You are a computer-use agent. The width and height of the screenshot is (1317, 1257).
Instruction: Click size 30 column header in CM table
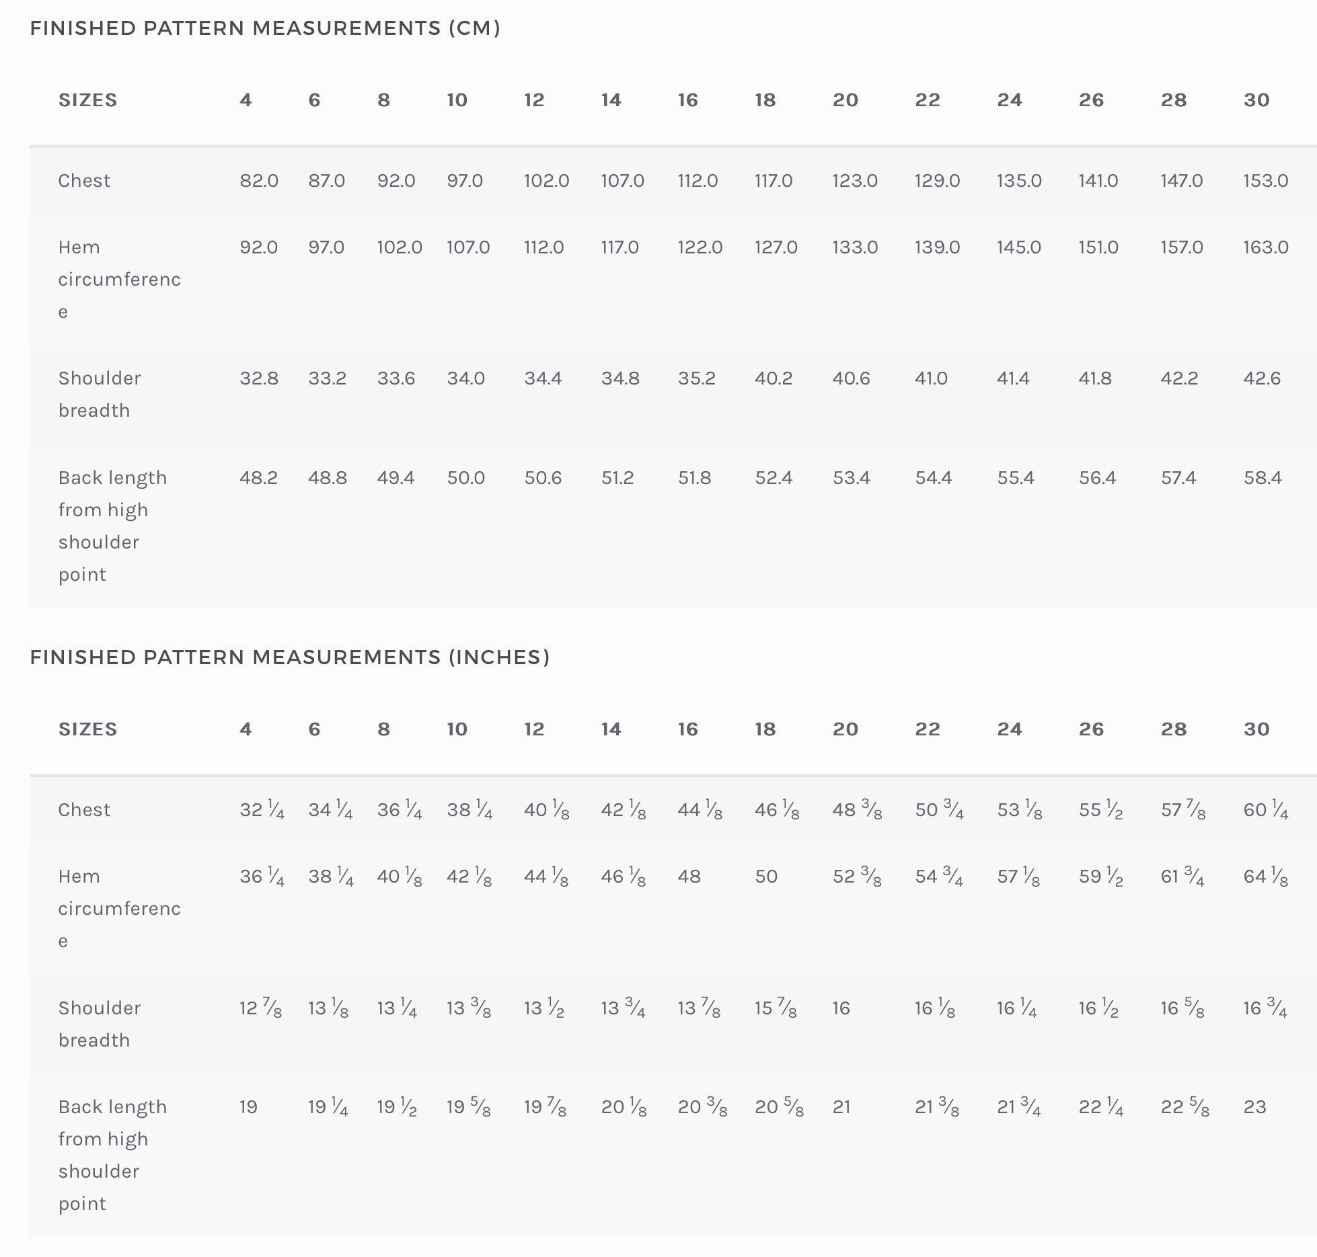click(1256, 100)
